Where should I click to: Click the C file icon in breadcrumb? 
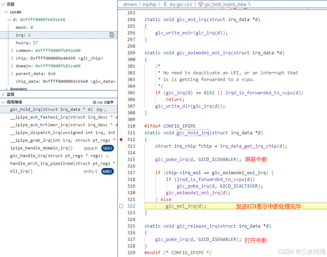point(165,4)
